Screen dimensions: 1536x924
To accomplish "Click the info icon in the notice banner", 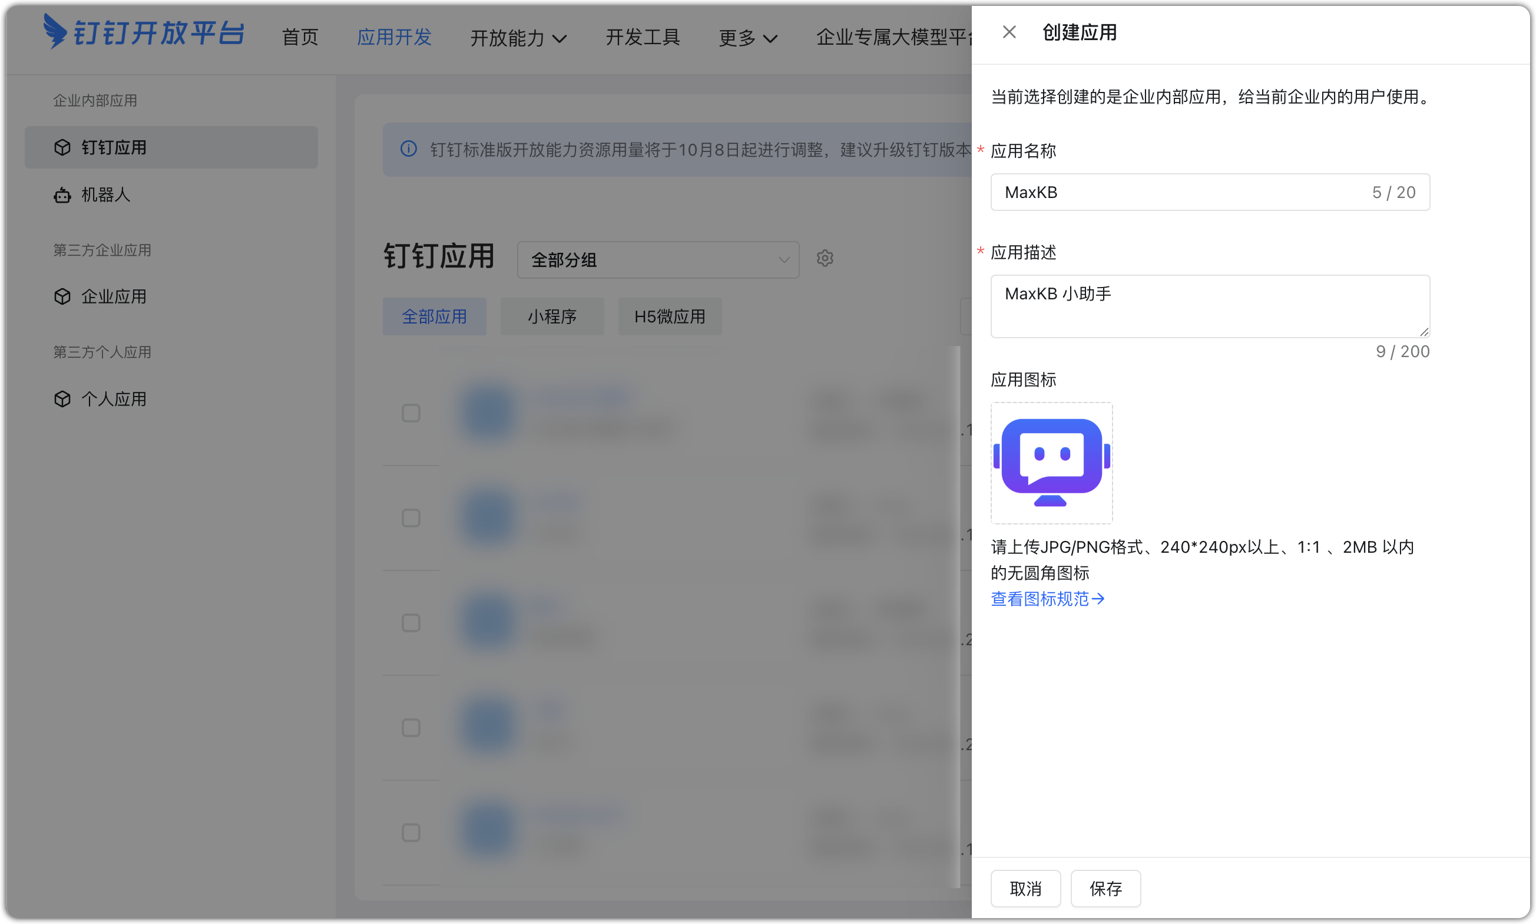I will (x=409, y=150).
